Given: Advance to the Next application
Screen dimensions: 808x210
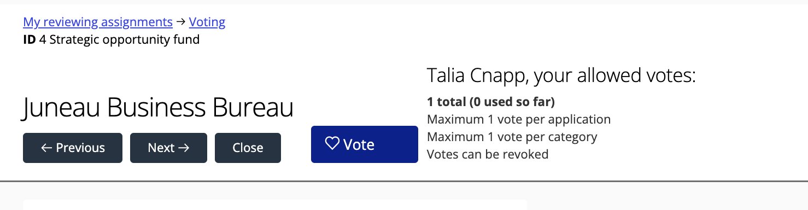Looking at the screenshot, I should tap(168, 148).
